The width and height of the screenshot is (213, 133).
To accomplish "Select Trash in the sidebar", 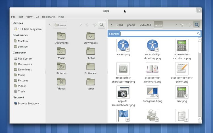I will [21, 91].
